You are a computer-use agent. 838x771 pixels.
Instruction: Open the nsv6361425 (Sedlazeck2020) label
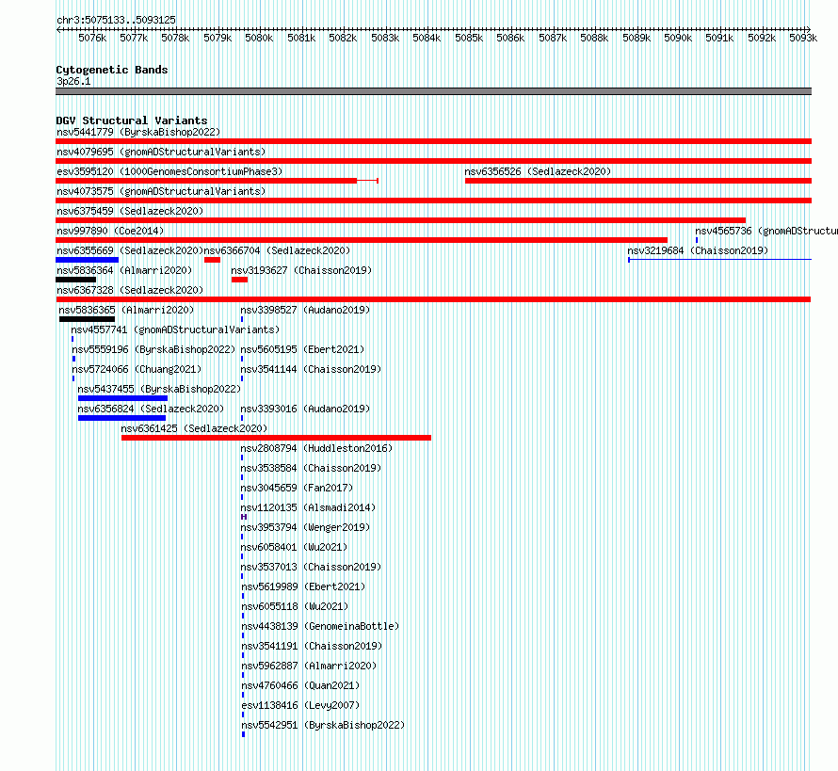[194, 428]
